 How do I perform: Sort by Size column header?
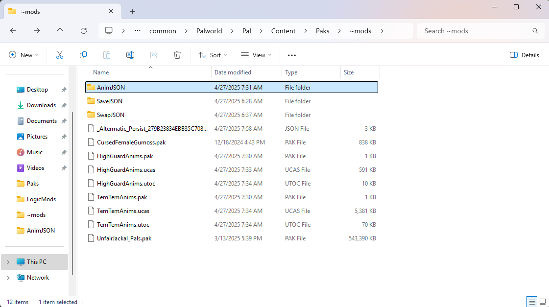[x=349, y=72]
